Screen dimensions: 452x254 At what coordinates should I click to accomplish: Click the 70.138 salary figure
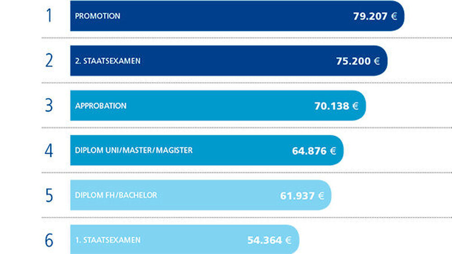coord(331,106)
